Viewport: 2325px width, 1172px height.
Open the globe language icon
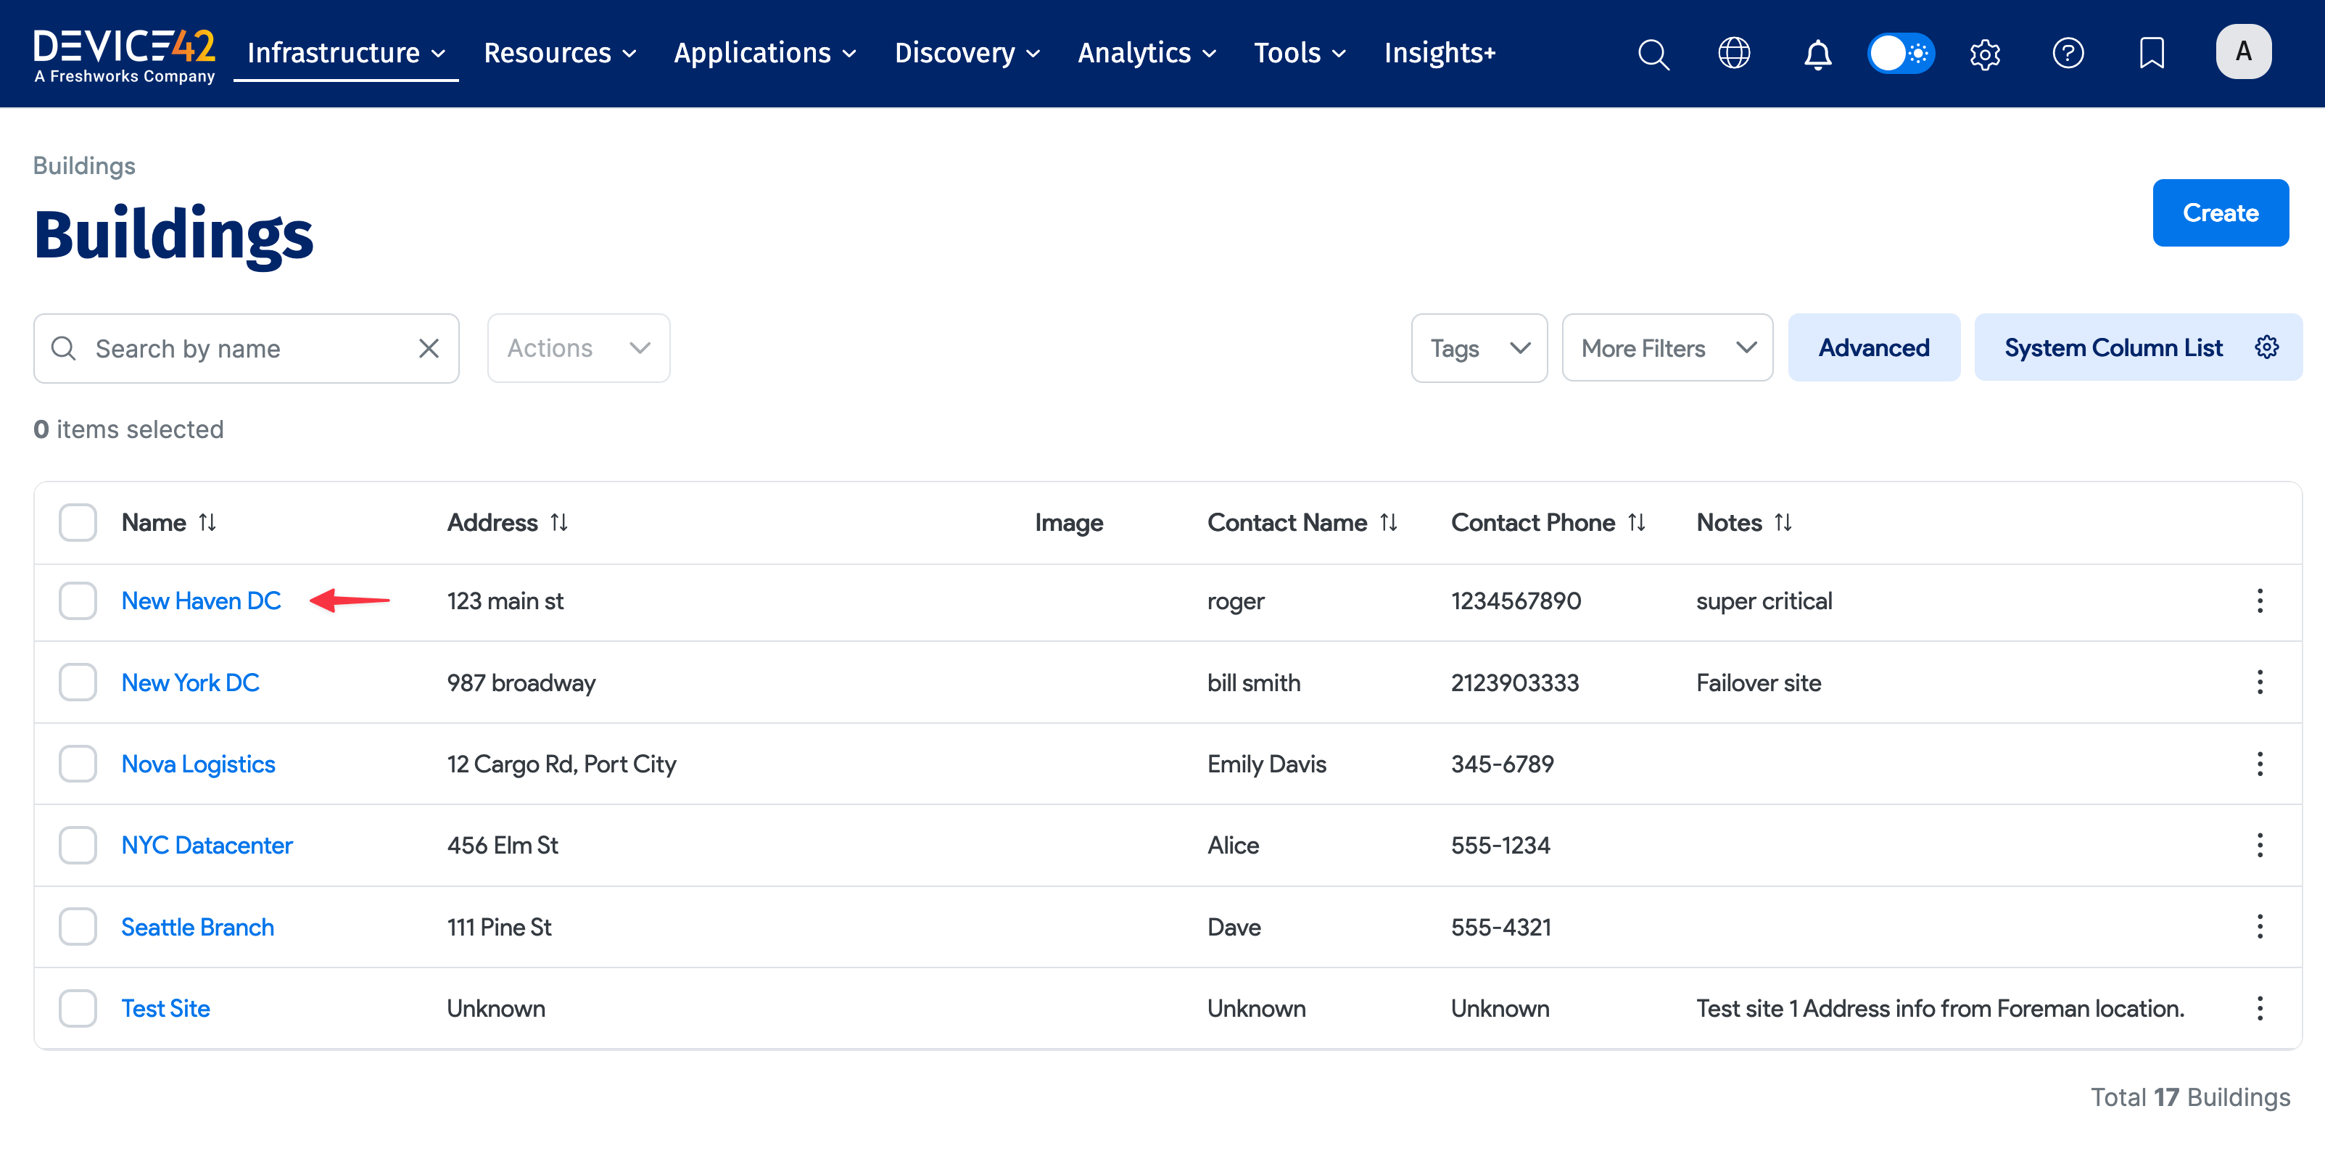pyautogui.click(x=1734, y=53)
